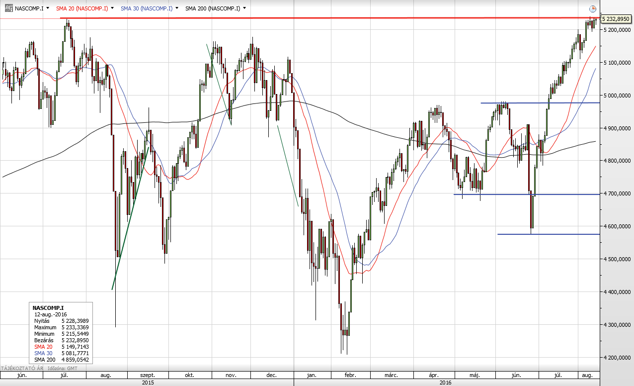This screenshot has height=386, width=634.
Task: Select the blue horizontal line at 4 700 level
Action: pos(527,194)
